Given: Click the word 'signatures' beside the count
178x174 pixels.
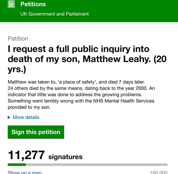Looking at the screenshot, I should [x=65, y=157].
